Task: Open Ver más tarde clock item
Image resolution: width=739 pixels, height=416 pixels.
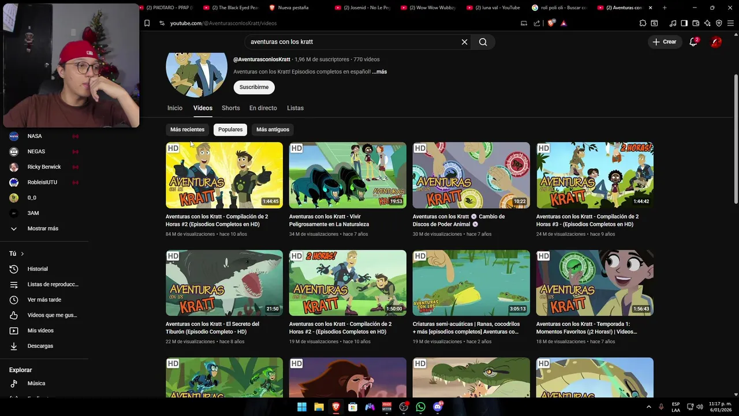Action: click(x=45, y=299)
